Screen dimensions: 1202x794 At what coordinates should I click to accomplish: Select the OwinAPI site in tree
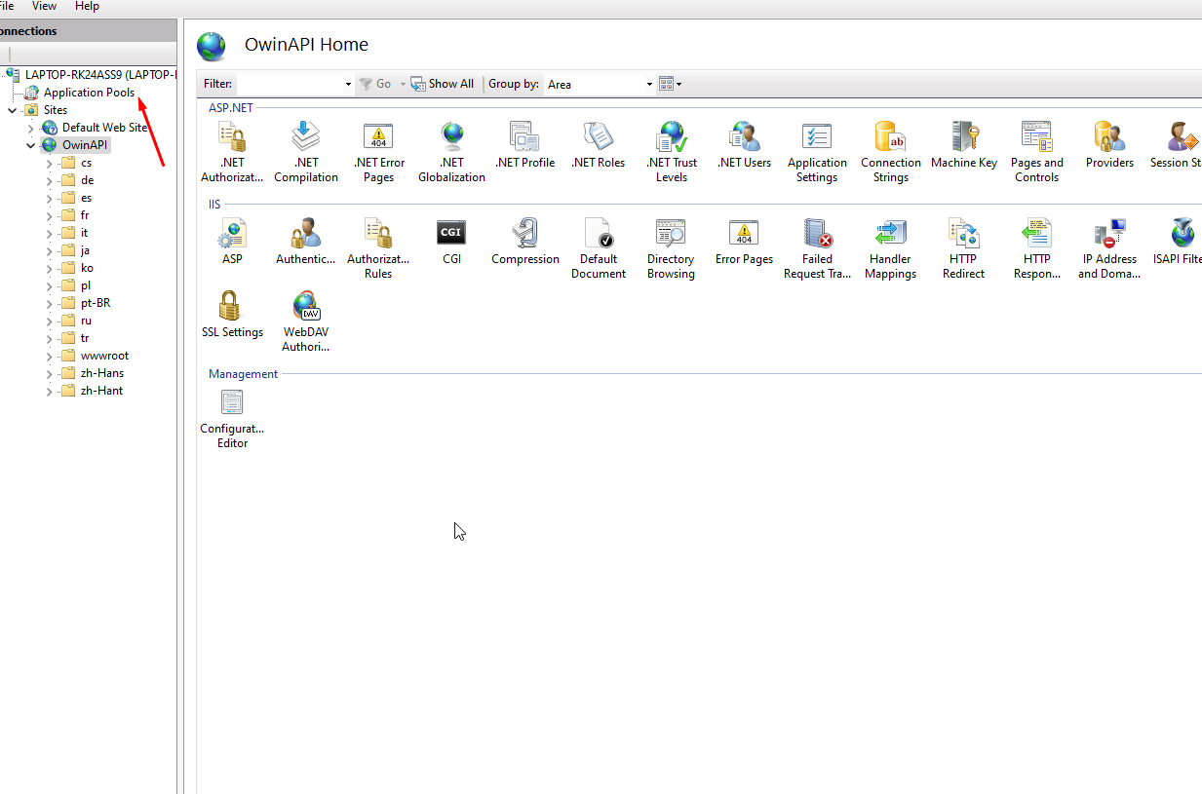click(x=86, y=145)
